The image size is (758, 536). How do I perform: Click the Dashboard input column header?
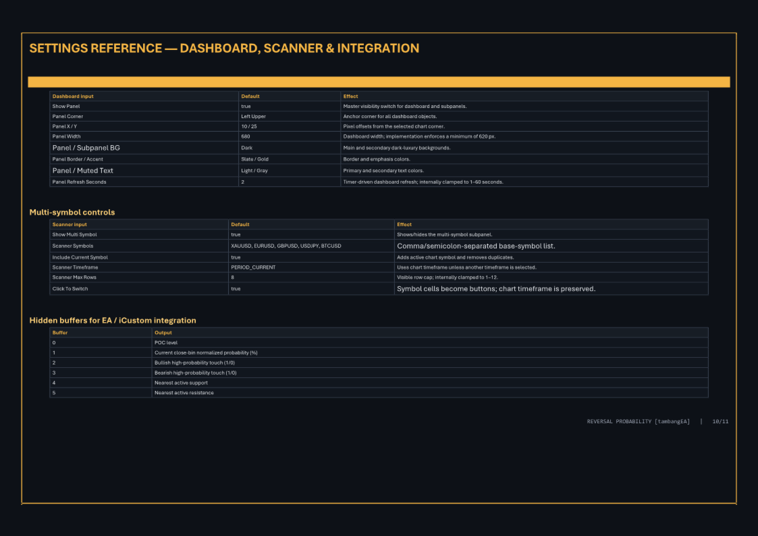[73, 97]
